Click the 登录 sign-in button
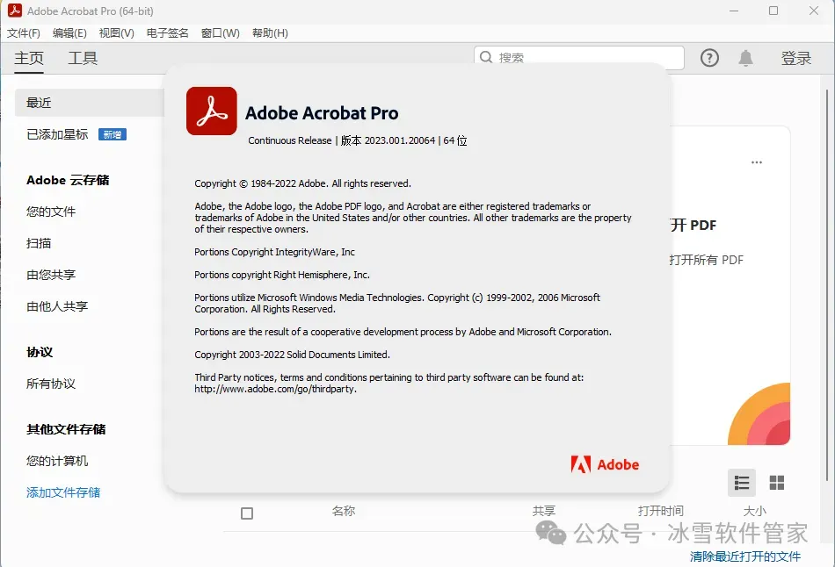The image size is (835, 567). point(796,58)
